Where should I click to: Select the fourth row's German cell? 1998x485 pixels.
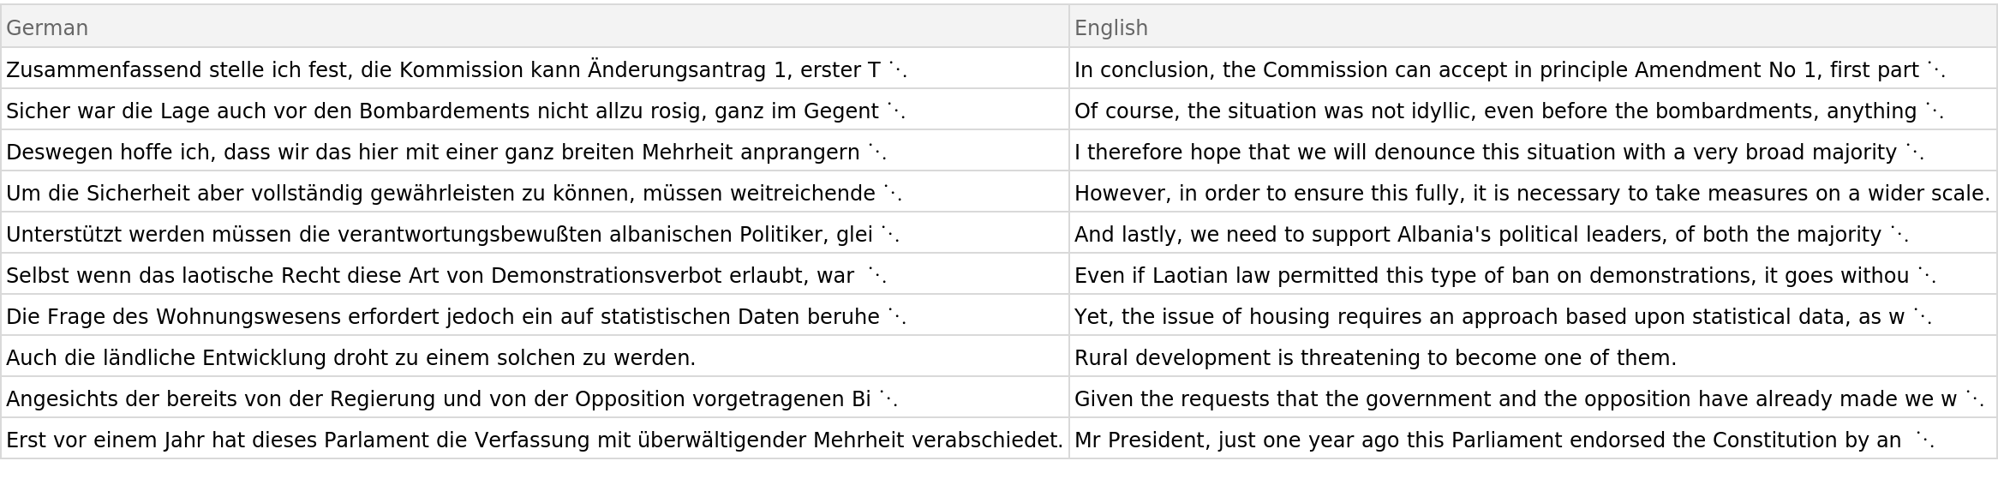pyautogui.click(x=535, y=191)
